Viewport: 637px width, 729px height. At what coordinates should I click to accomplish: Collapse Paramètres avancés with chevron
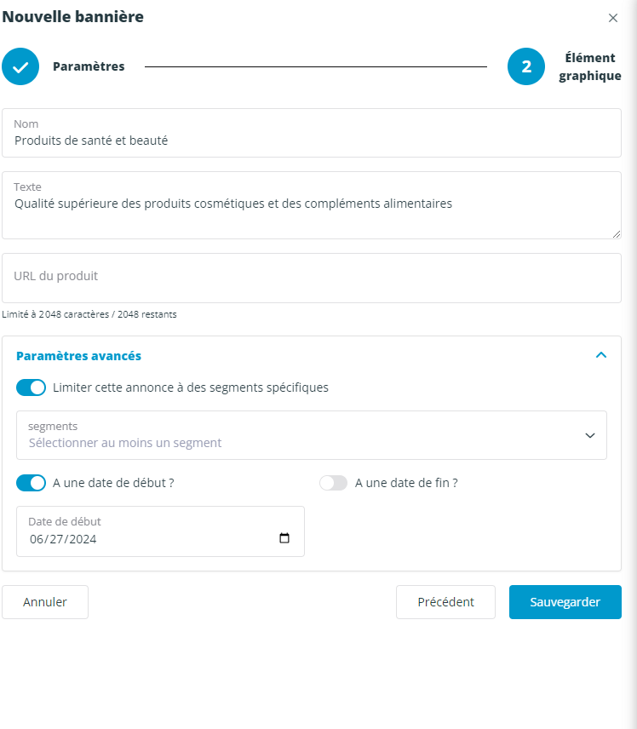[600, 355]
